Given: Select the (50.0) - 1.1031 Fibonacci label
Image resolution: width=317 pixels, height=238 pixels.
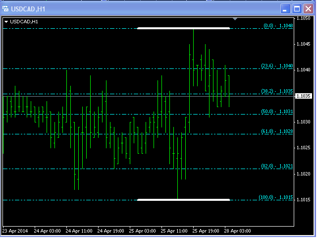Looking at the screenshot, I should click(277, 112).
